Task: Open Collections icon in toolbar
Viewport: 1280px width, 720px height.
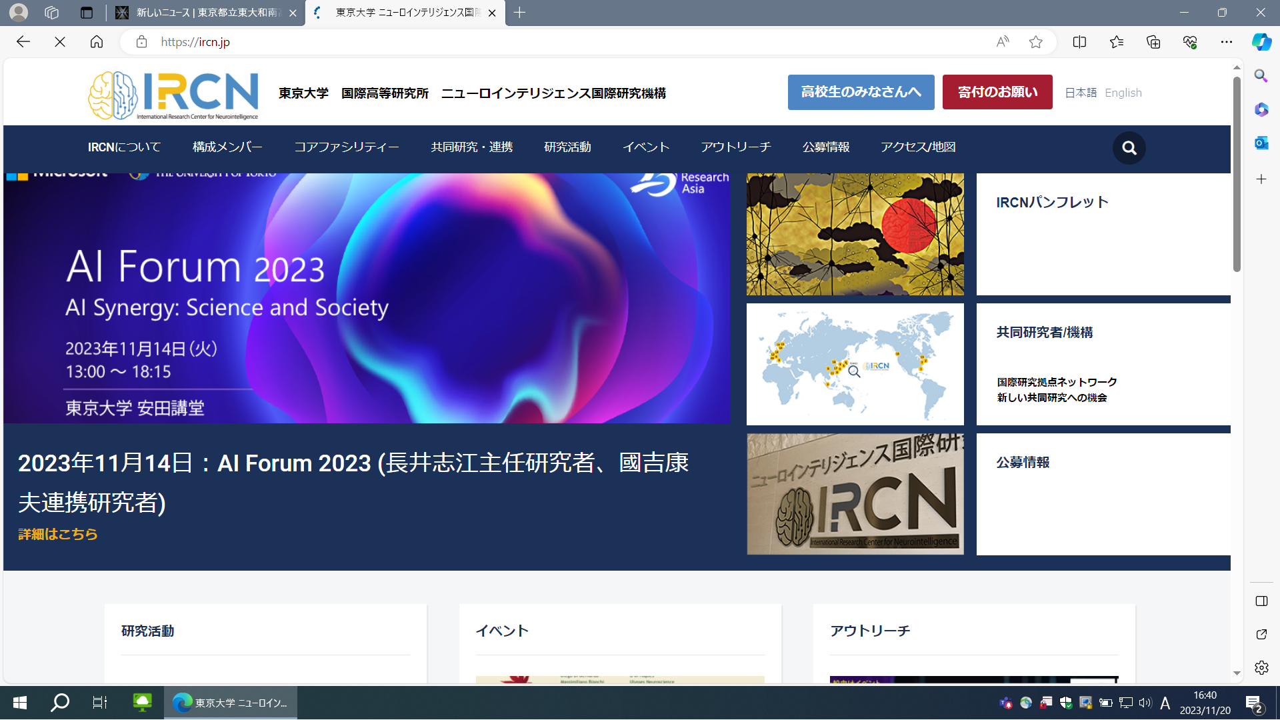Action: click(1153, 42)
